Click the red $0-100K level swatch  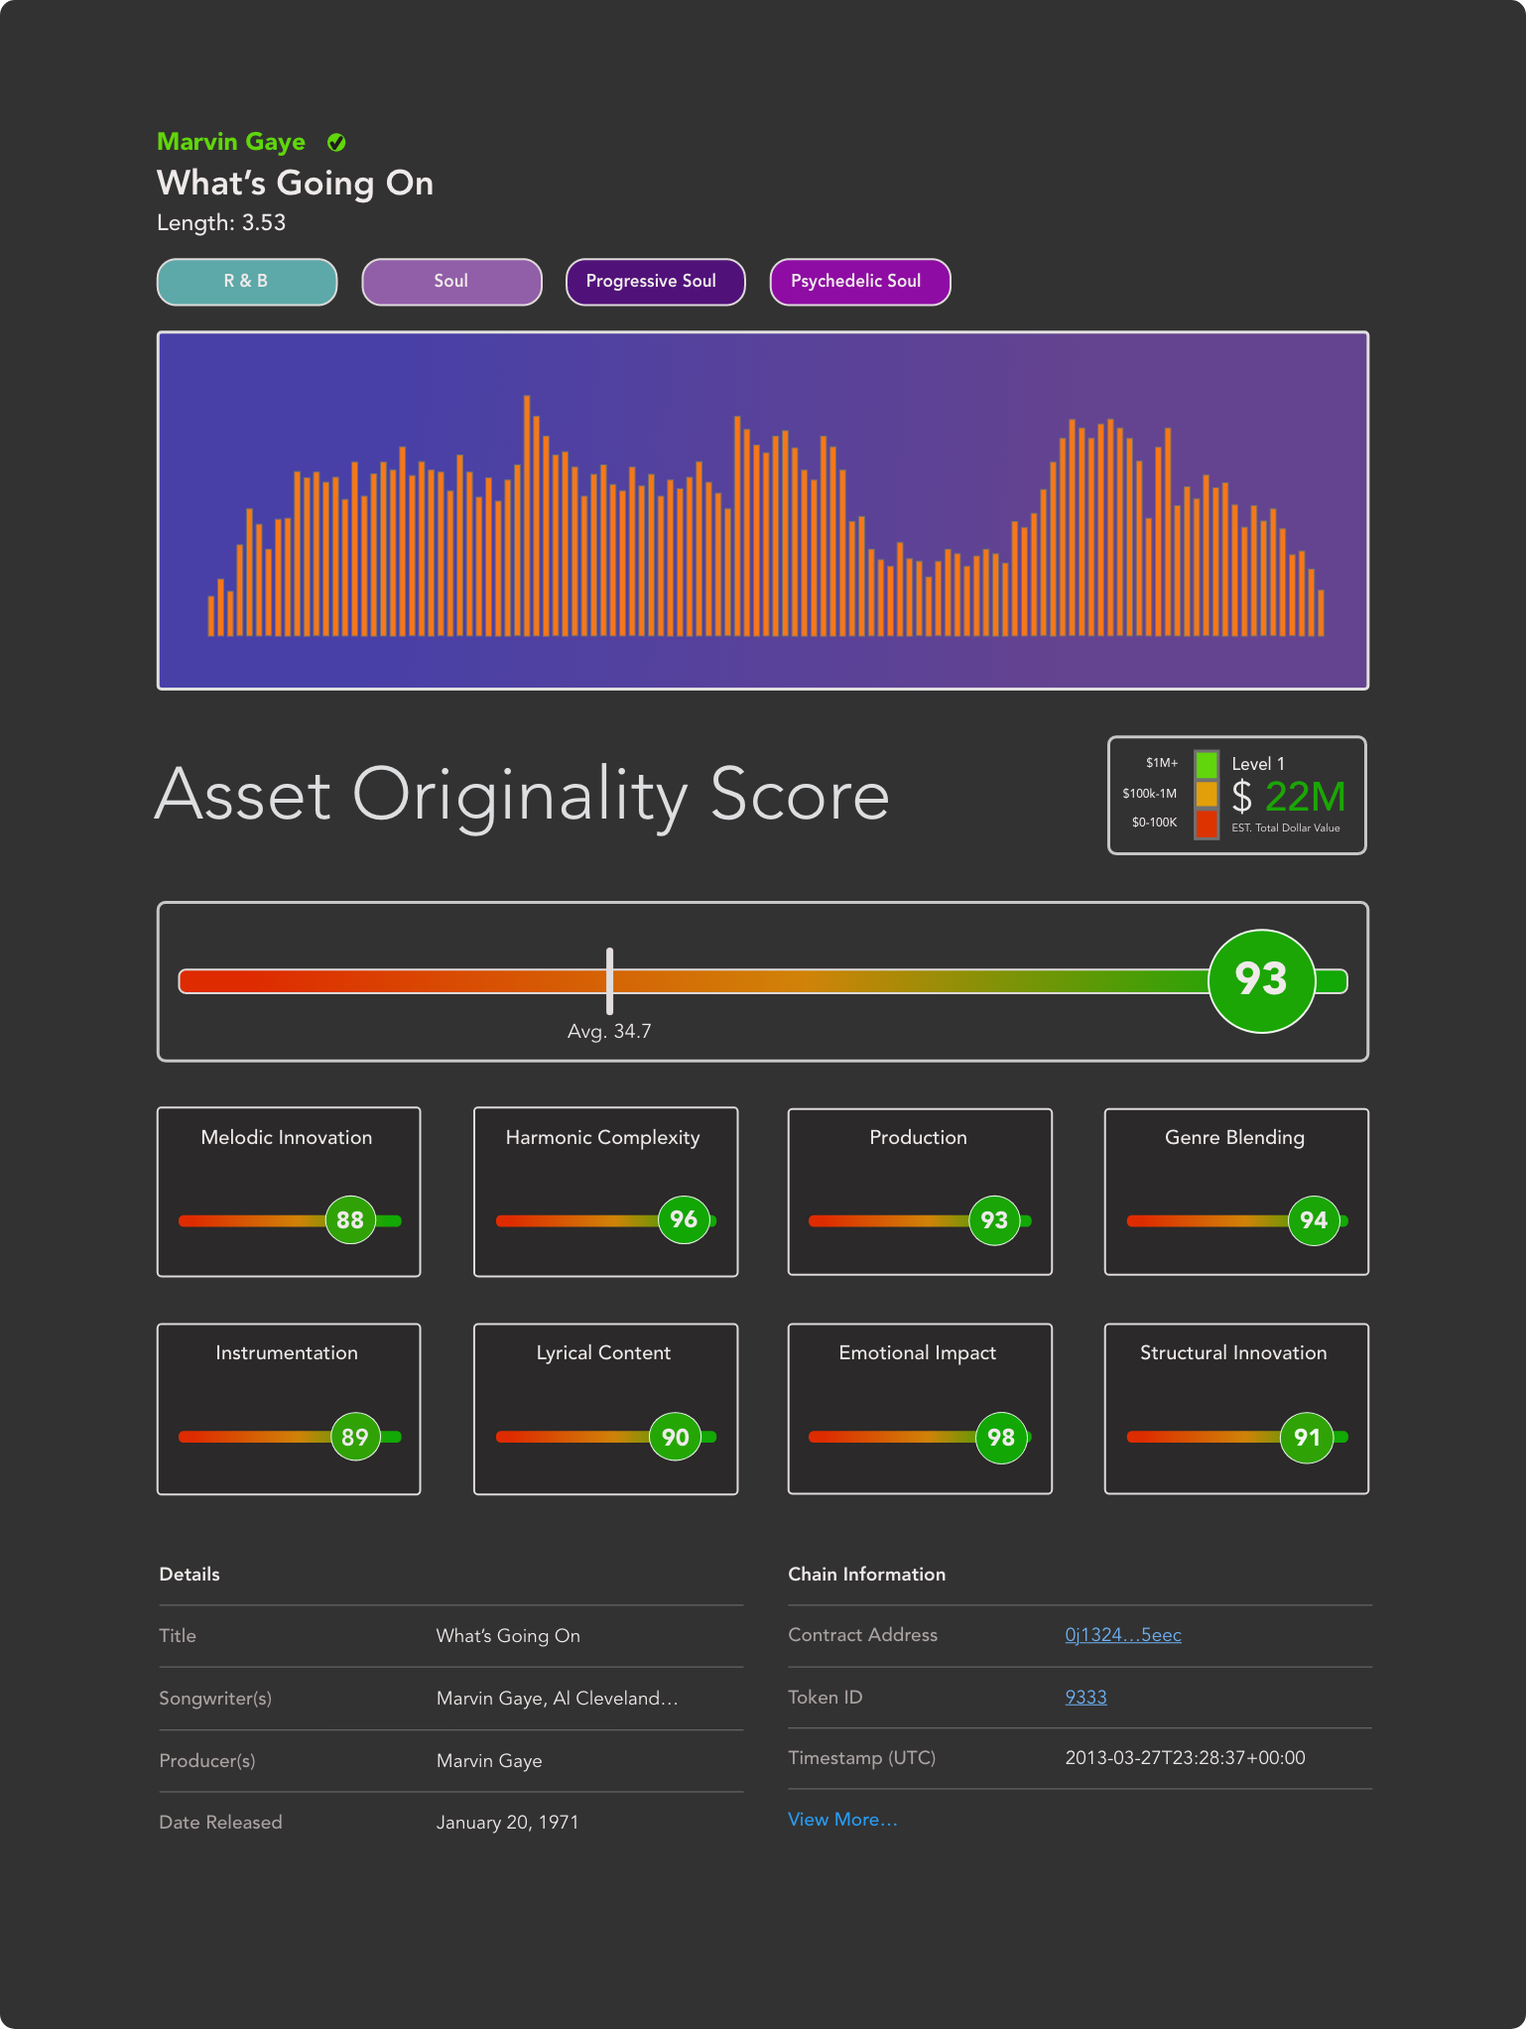[1207, 824]
